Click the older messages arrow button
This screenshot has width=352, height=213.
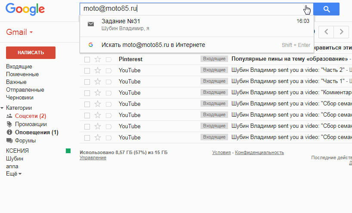tap(341, 31)
